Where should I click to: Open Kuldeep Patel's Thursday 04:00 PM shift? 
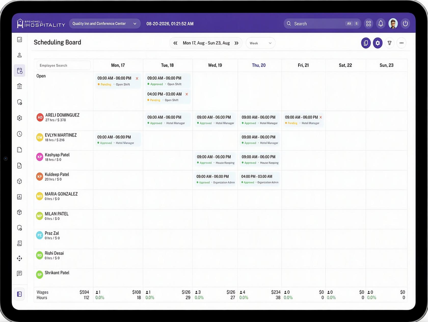tap(260, 179)
